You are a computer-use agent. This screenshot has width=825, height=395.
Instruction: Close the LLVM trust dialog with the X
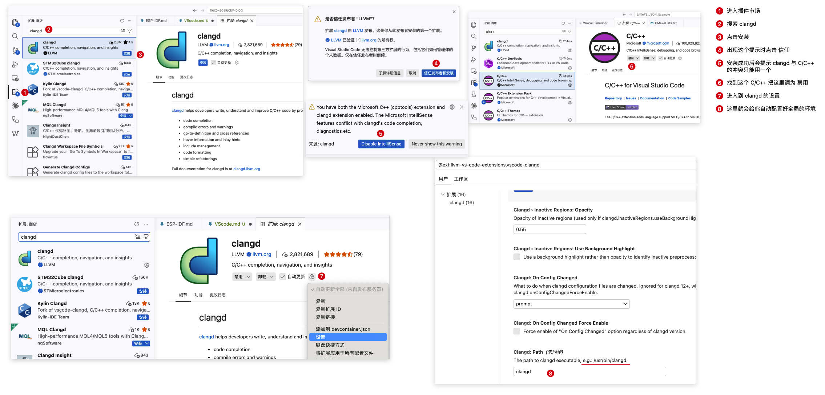(x=454, y=12)
